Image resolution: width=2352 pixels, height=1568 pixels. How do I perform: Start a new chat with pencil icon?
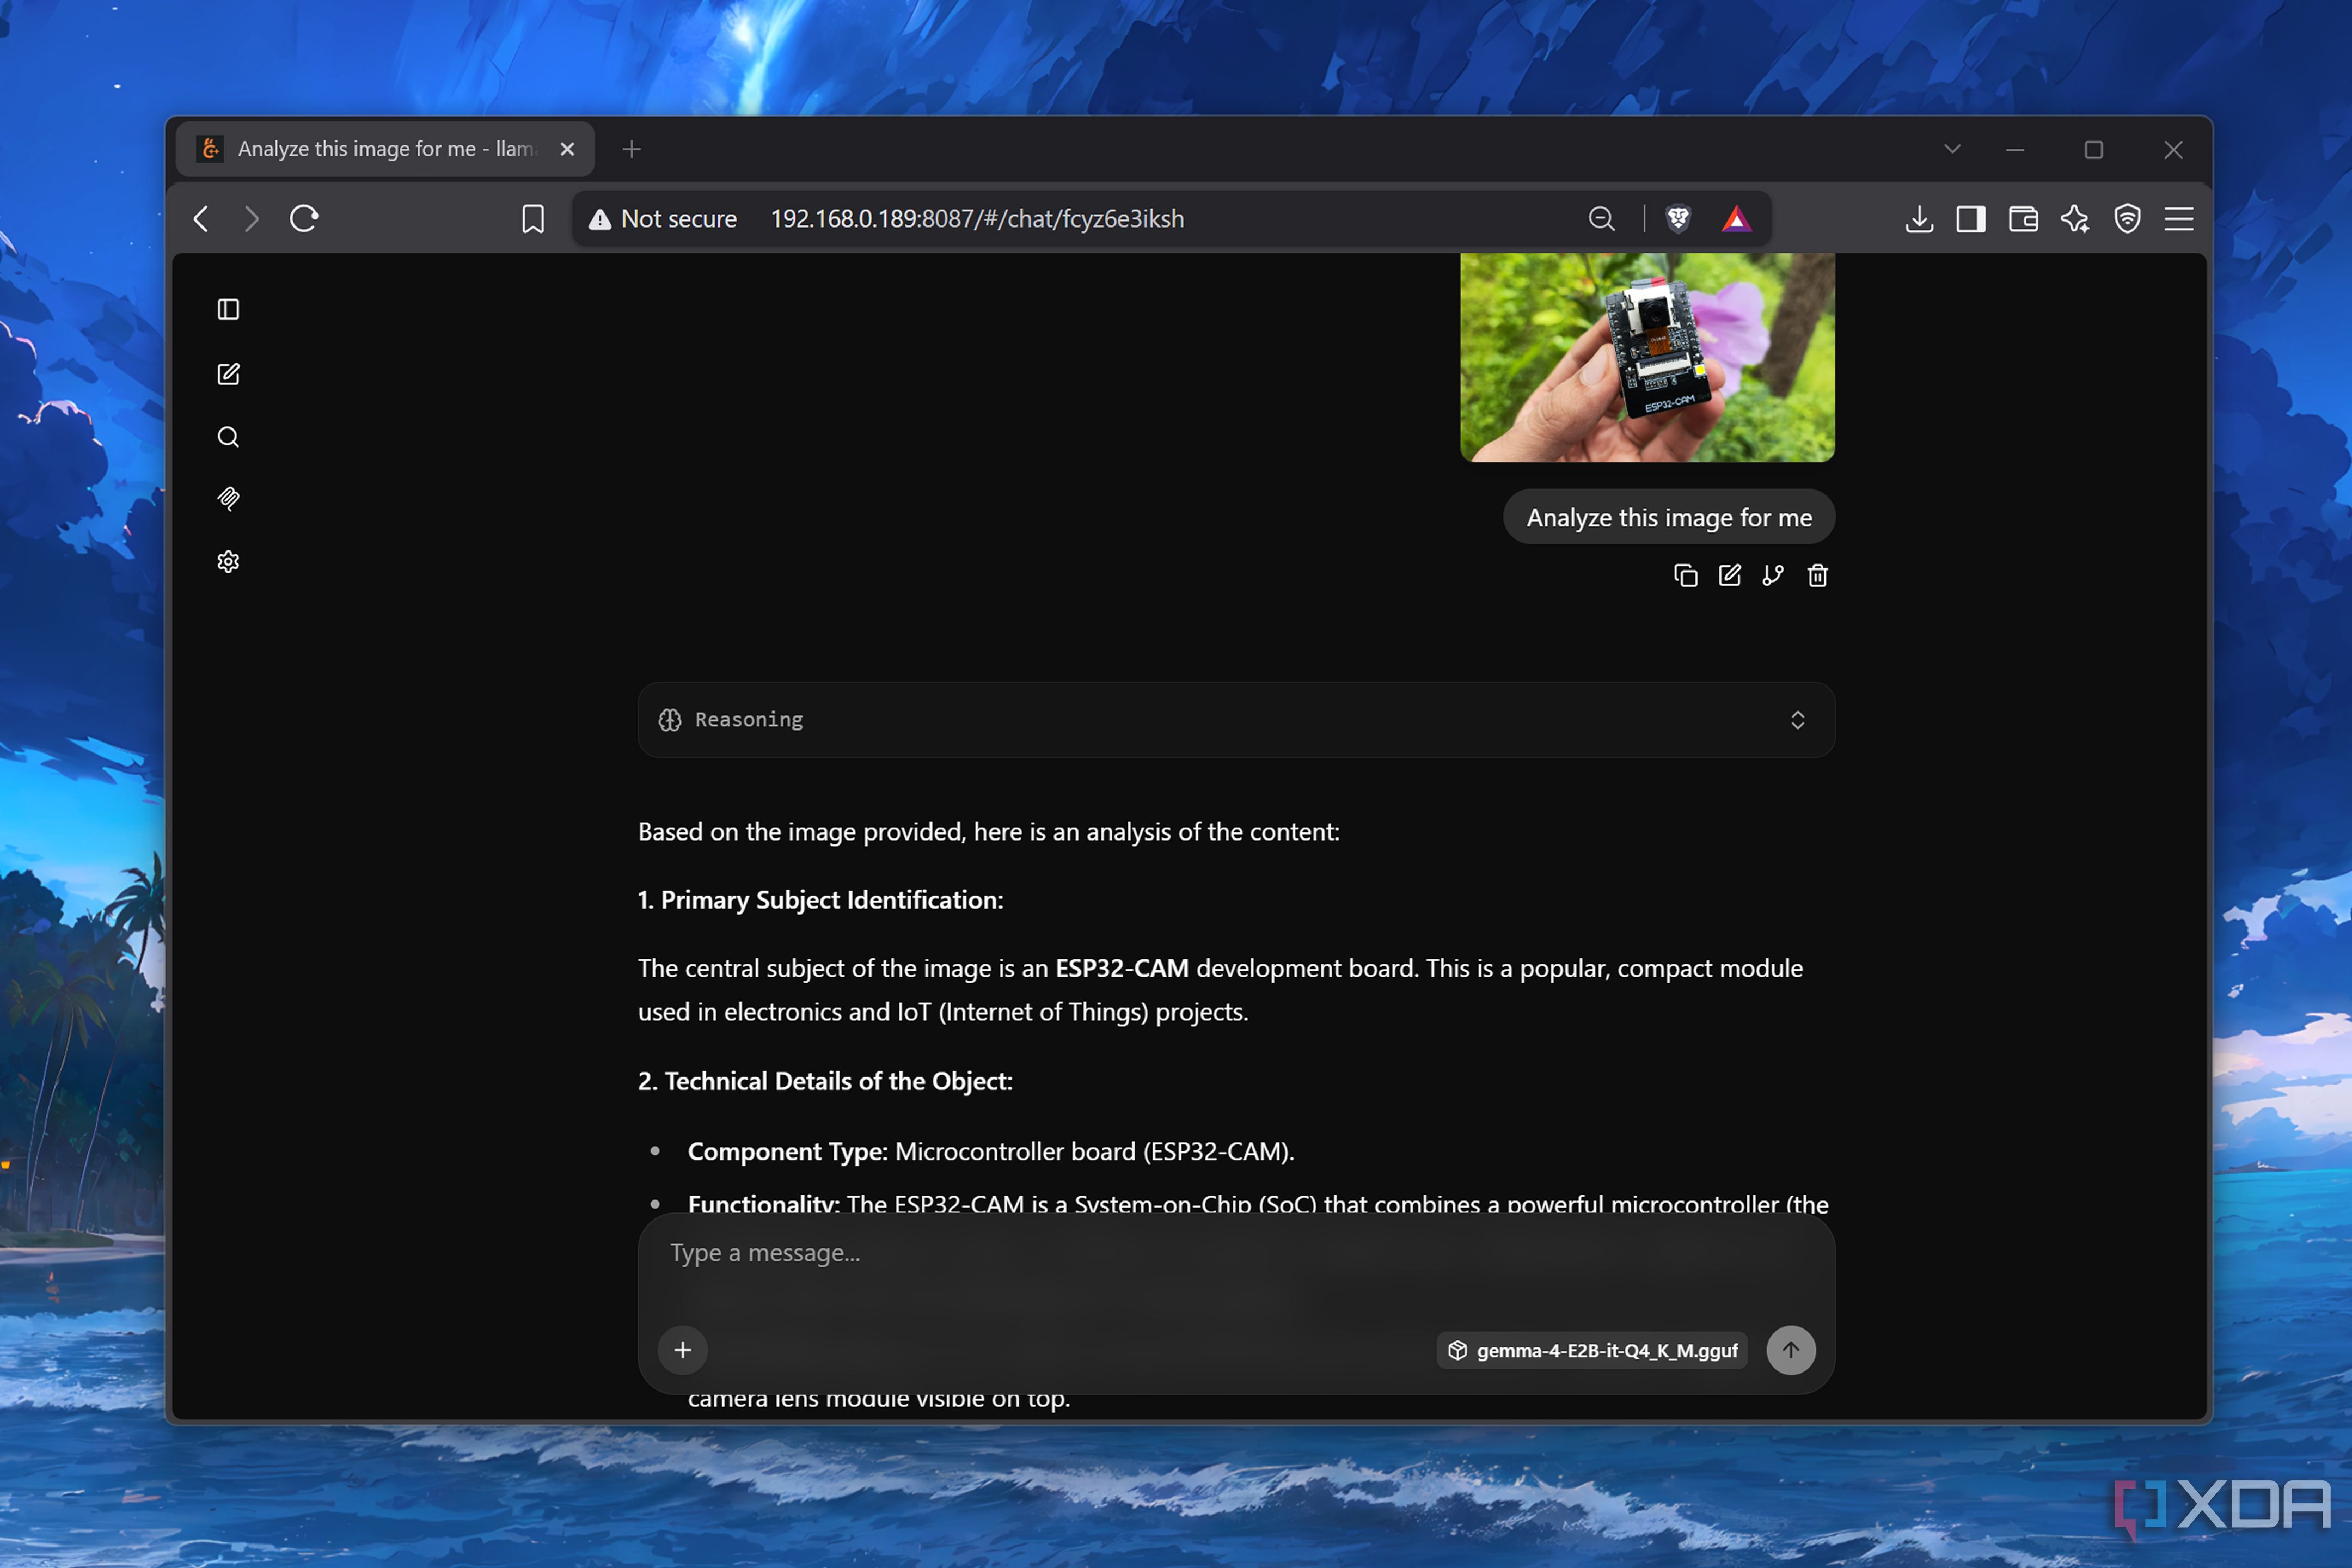[x=228, y=373]
